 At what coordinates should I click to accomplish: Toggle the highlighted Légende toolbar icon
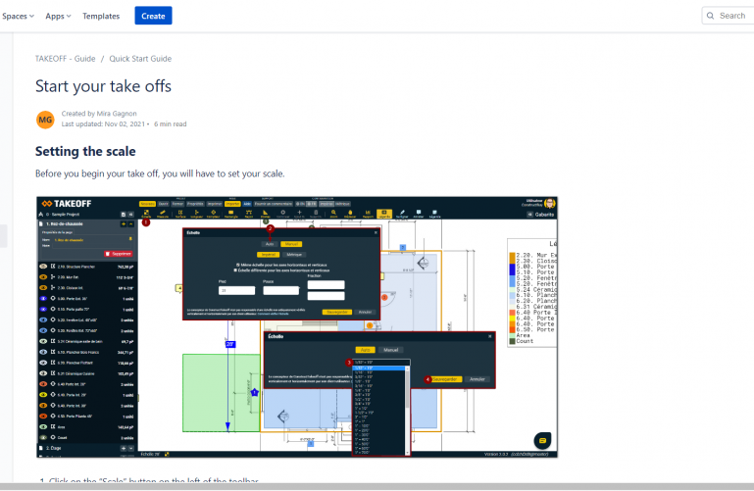coord(384,214)
